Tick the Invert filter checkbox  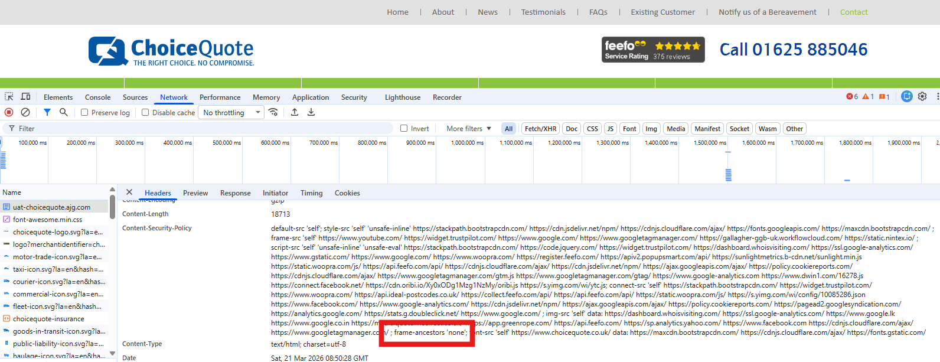coord(404,128)
